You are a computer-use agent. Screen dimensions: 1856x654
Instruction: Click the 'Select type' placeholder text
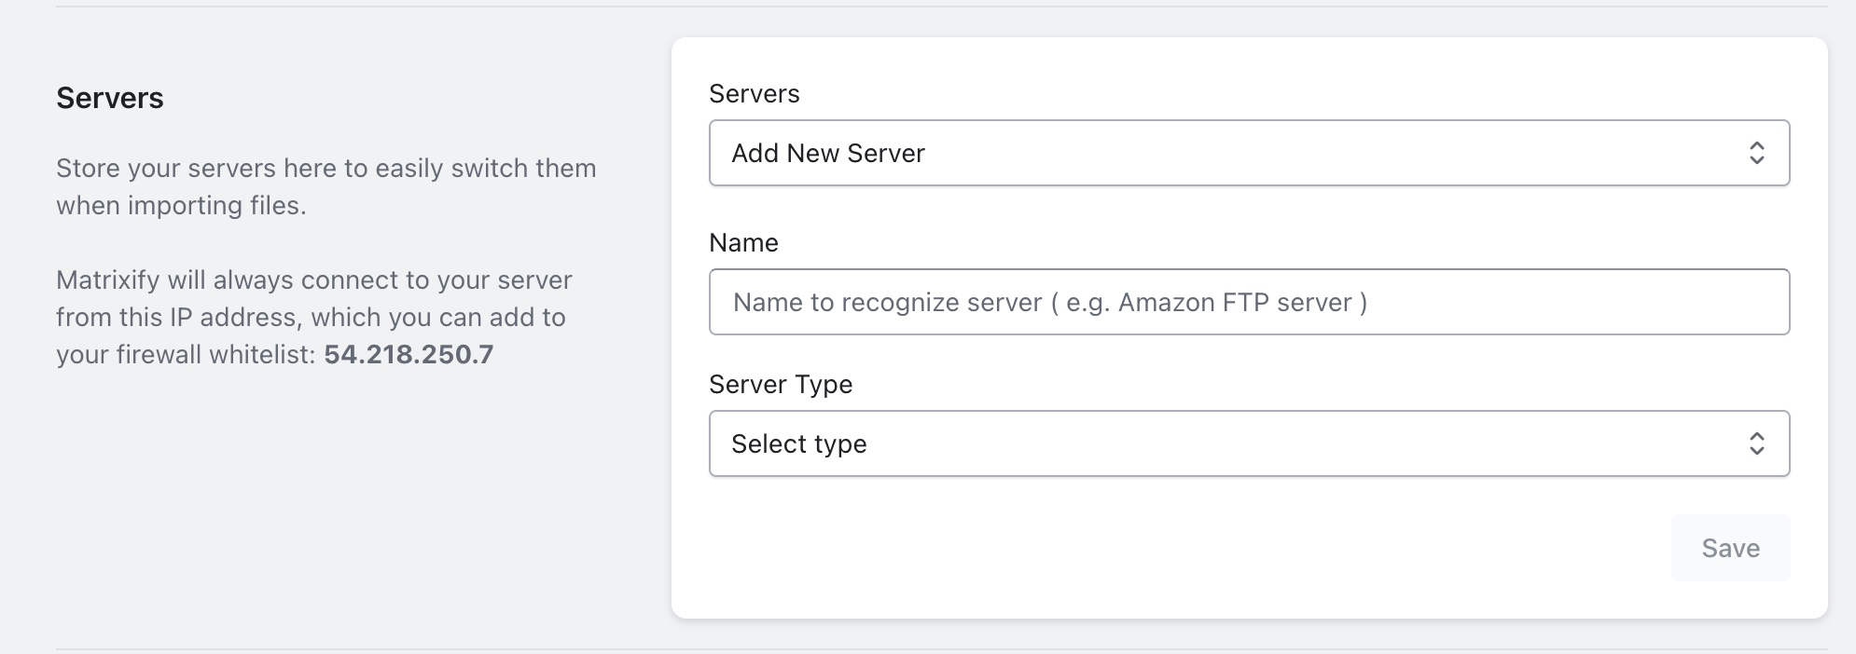[798, 443]
